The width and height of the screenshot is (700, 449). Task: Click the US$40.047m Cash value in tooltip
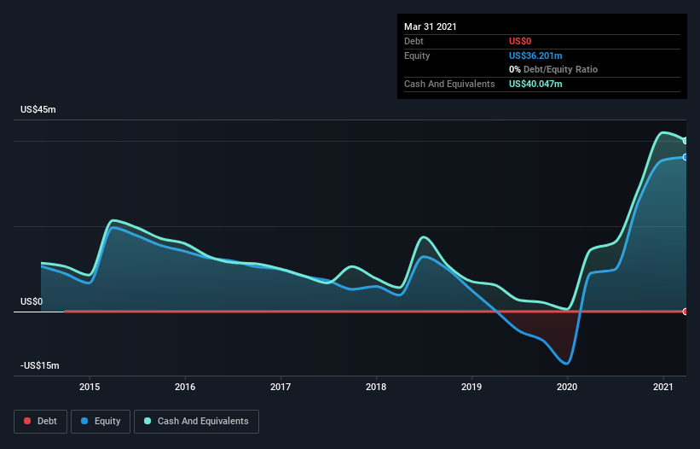point(535,84)
